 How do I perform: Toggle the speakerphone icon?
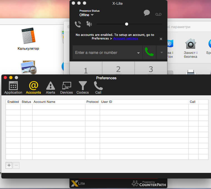tap(89, 24)
